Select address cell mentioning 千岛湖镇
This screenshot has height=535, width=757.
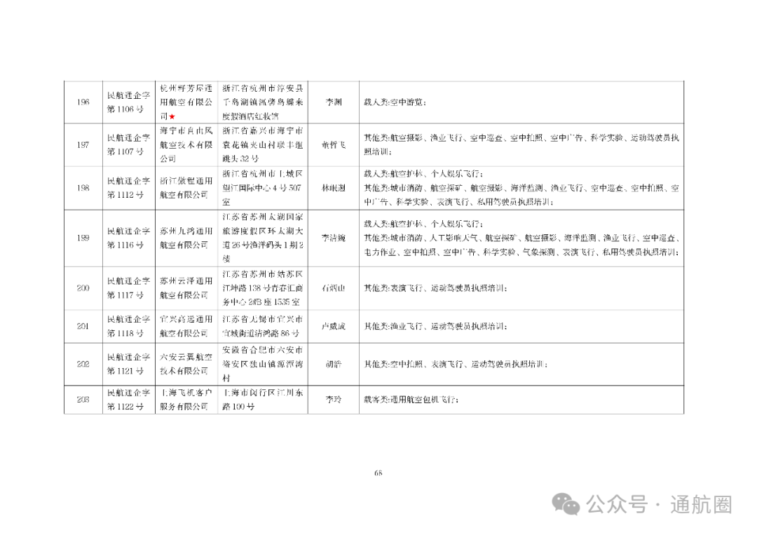(x=263, y=102)
